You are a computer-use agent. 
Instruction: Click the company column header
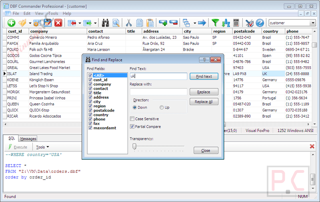click(58, 32)
